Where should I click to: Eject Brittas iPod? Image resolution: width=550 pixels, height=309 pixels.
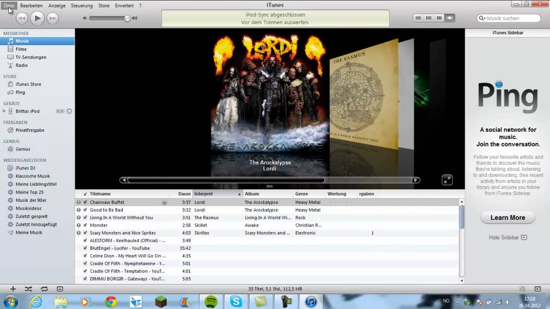(69, 111)
